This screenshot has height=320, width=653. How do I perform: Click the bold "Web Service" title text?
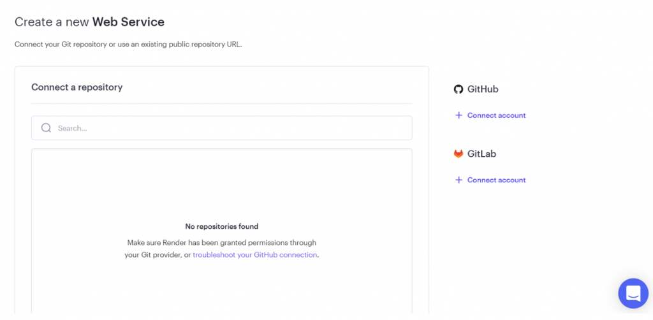point(128,22)
